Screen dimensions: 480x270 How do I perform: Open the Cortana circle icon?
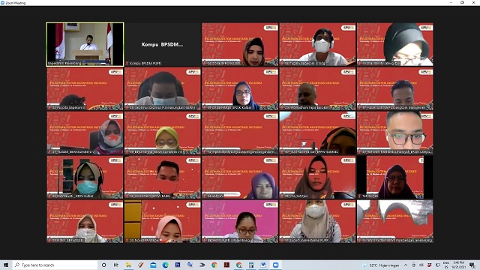(103, 265)
